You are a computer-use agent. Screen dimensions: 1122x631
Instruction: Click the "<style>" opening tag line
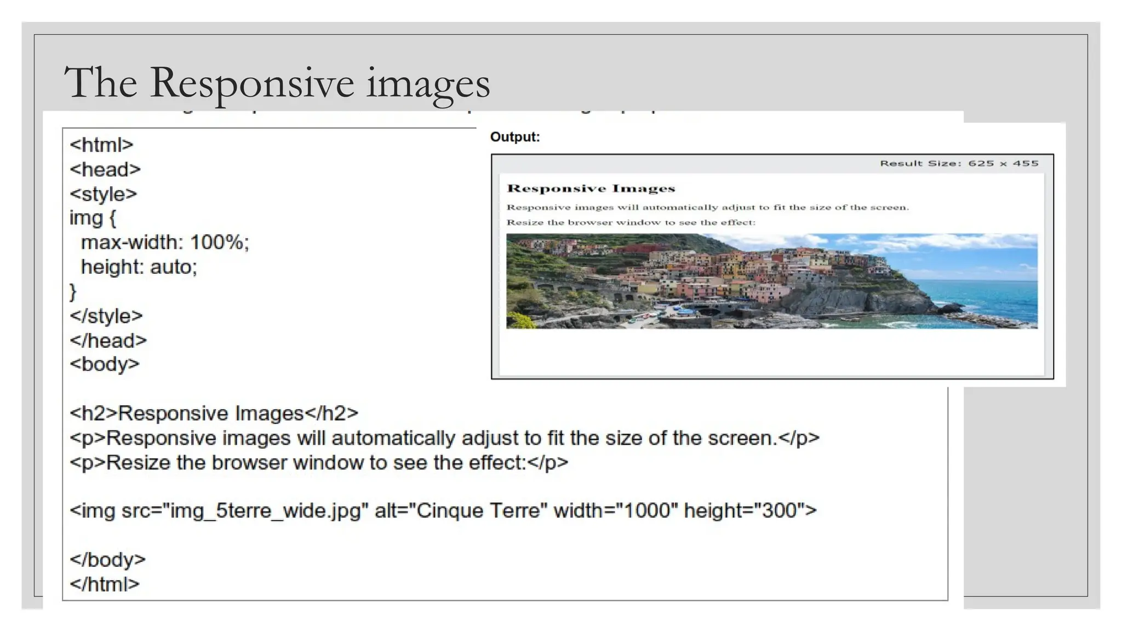click(x=103, y=194)
